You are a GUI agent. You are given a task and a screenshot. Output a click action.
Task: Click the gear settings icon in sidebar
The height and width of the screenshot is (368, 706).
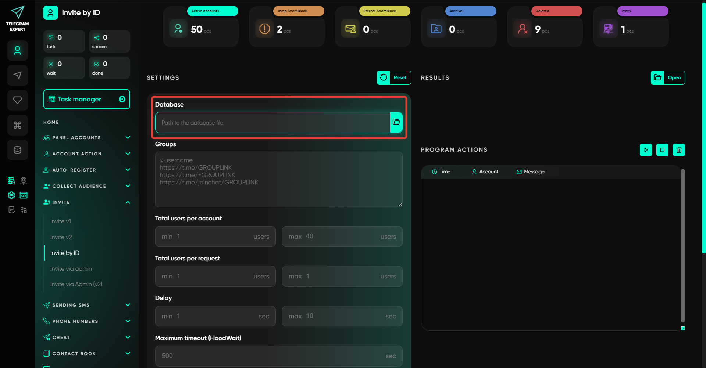coord(11,195)
